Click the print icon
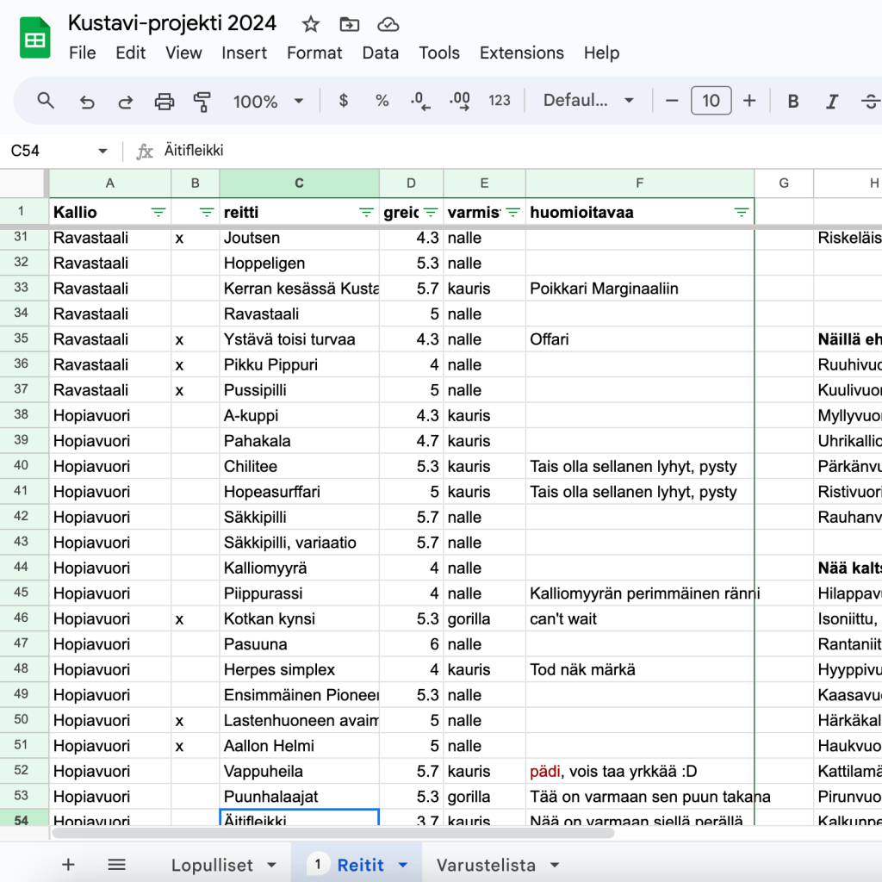The height and width of the screenshot is (882, 882). pos(164,101)
